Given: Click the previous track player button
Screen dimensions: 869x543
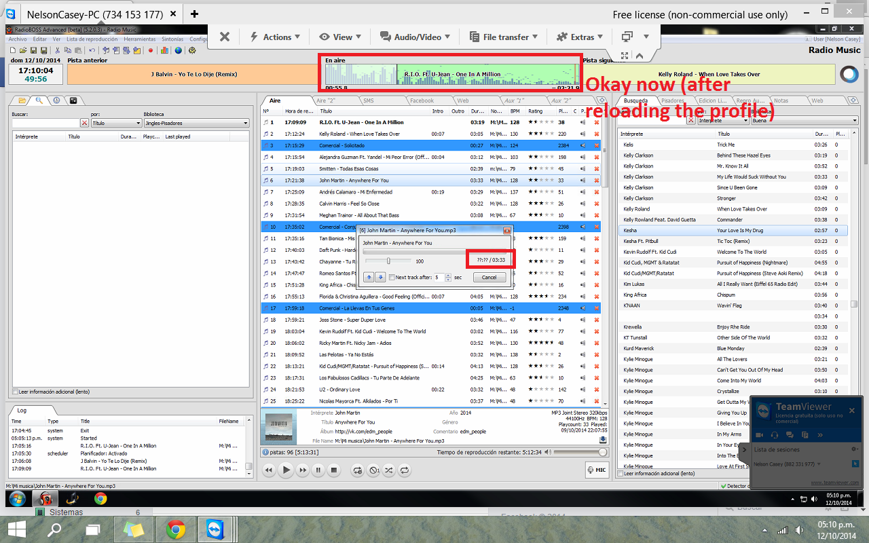Looking at the screenshot, I should tap(268, 470).
